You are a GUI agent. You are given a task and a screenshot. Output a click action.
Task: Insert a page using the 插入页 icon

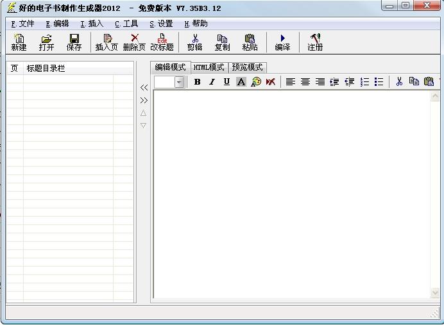coord(107,42)
